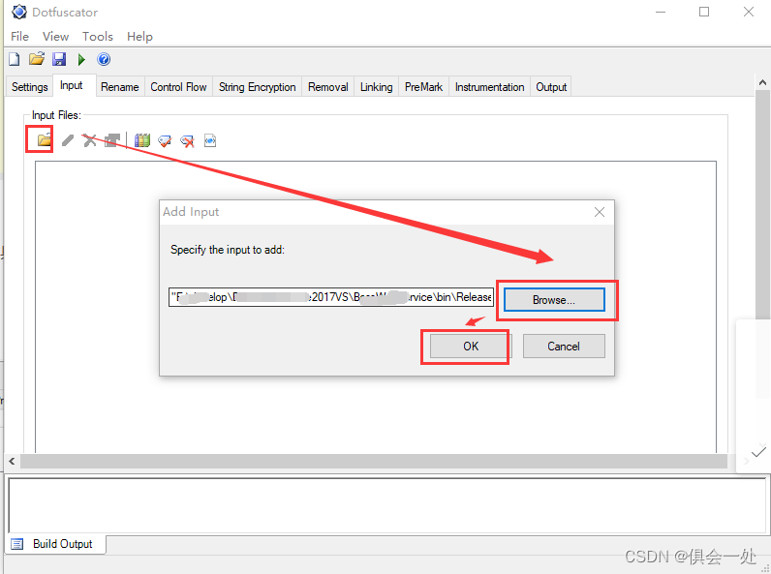Close the Dotfuscator window
The image size is (771, 574).
(x=749, y=12)
